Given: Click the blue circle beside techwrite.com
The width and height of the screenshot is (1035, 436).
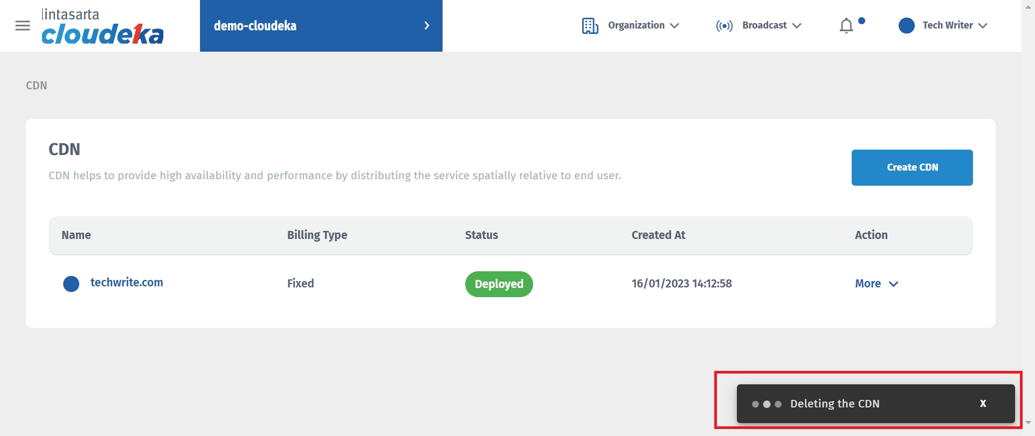Looking at the screenshot, I should [x=71, y=284].
